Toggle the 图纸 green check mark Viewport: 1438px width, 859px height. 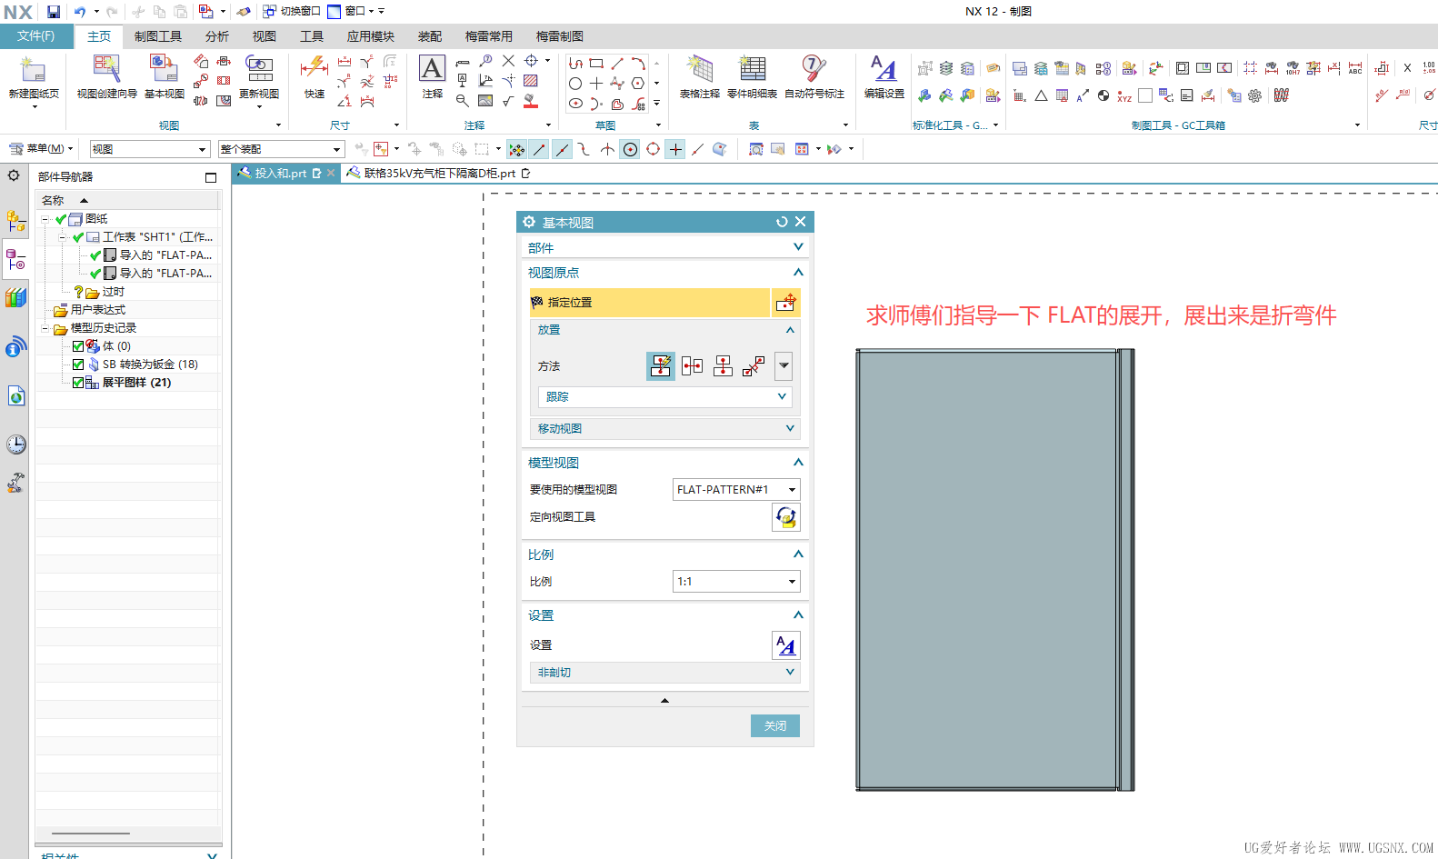point(61,219)
